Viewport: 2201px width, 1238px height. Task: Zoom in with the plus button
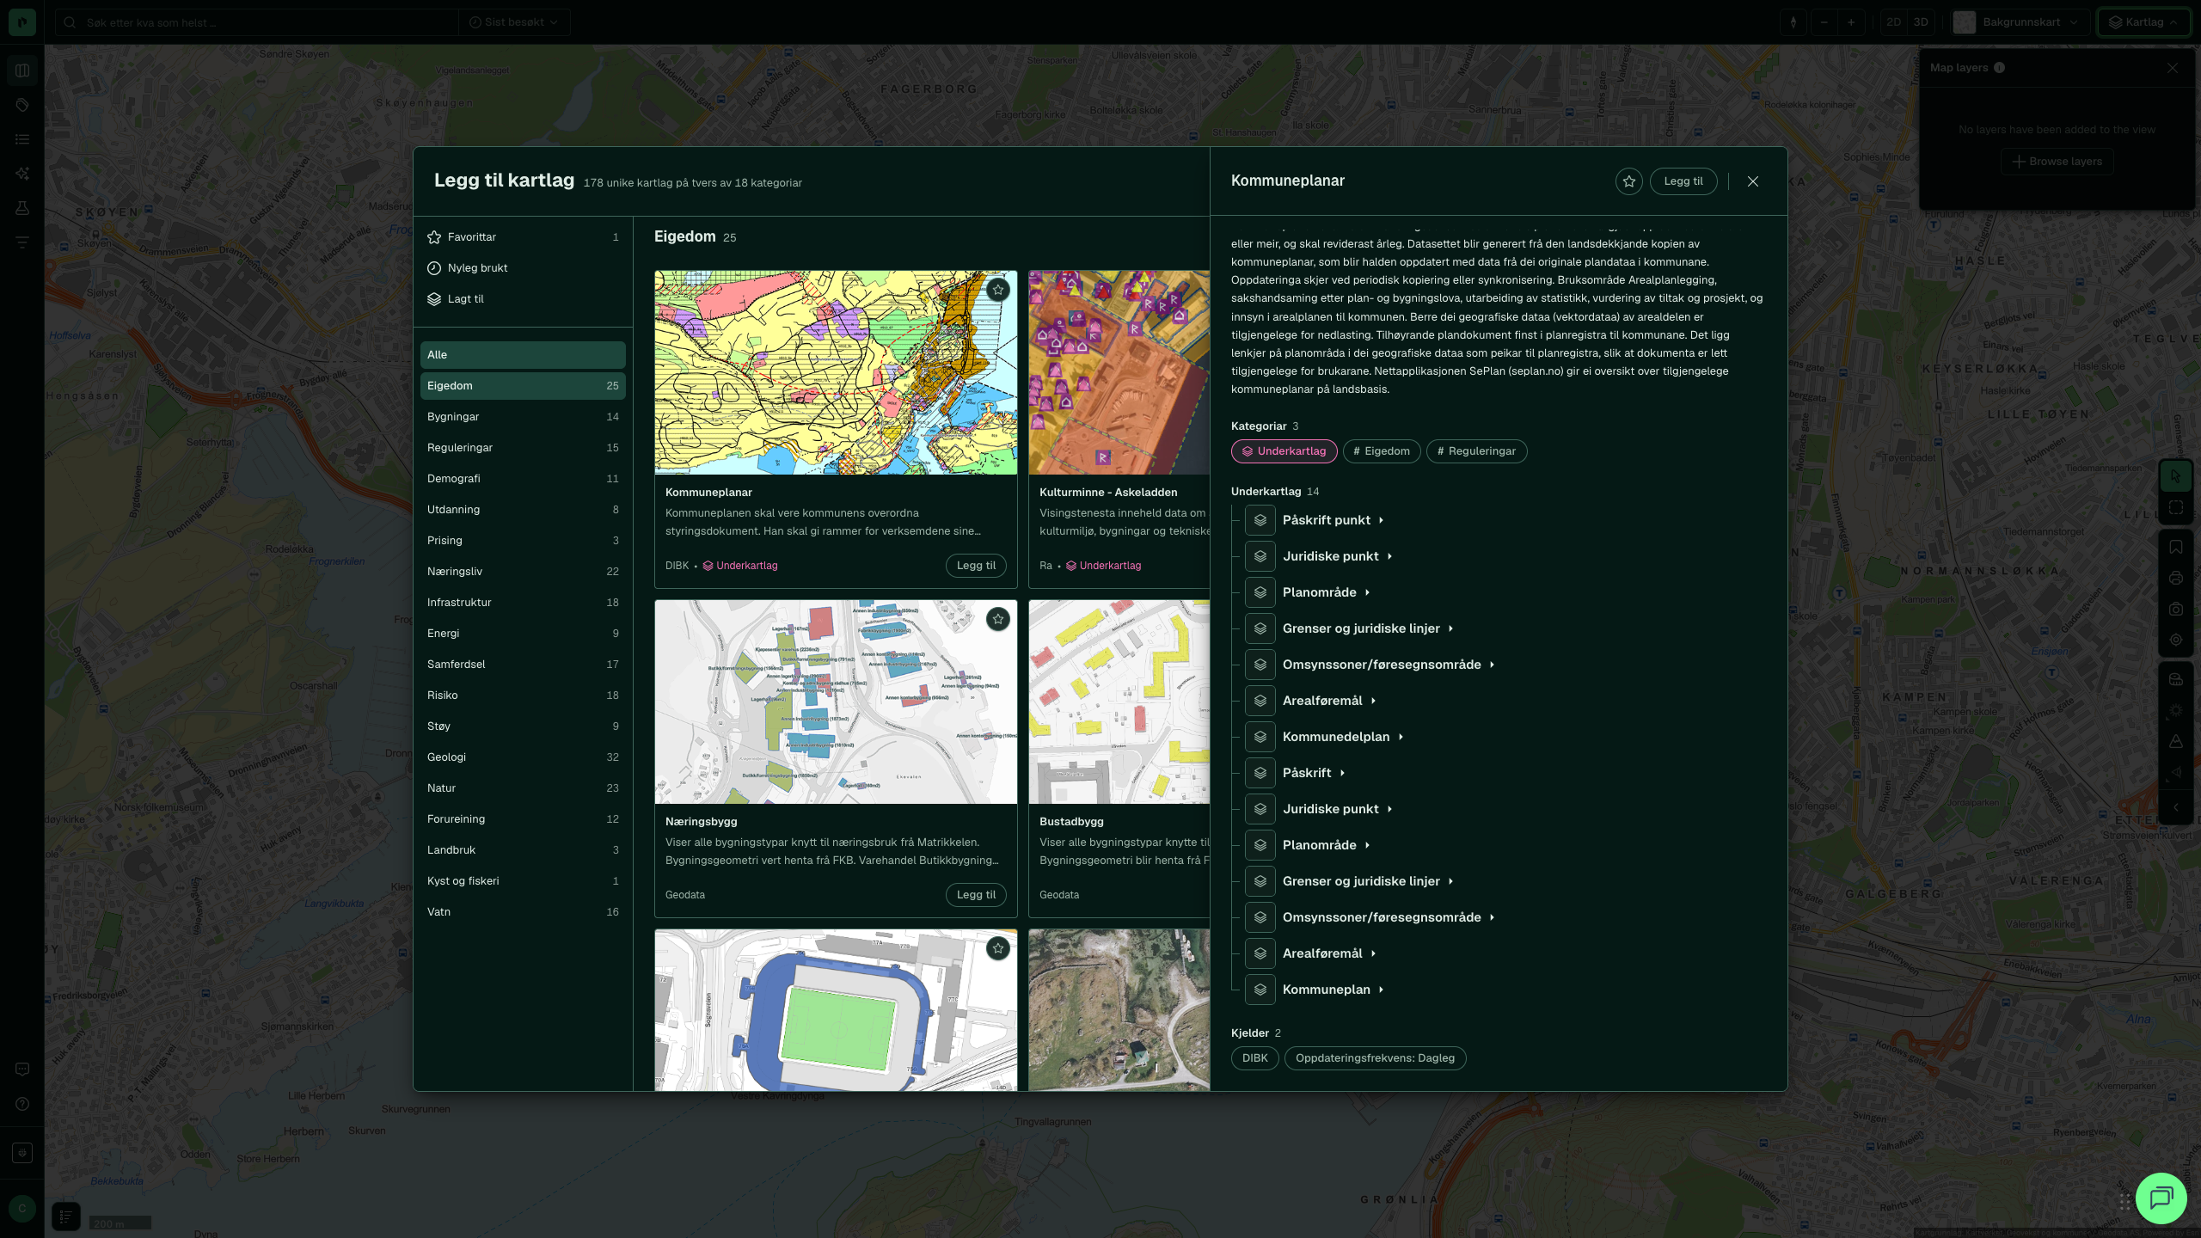click(x=1851, y=22)
